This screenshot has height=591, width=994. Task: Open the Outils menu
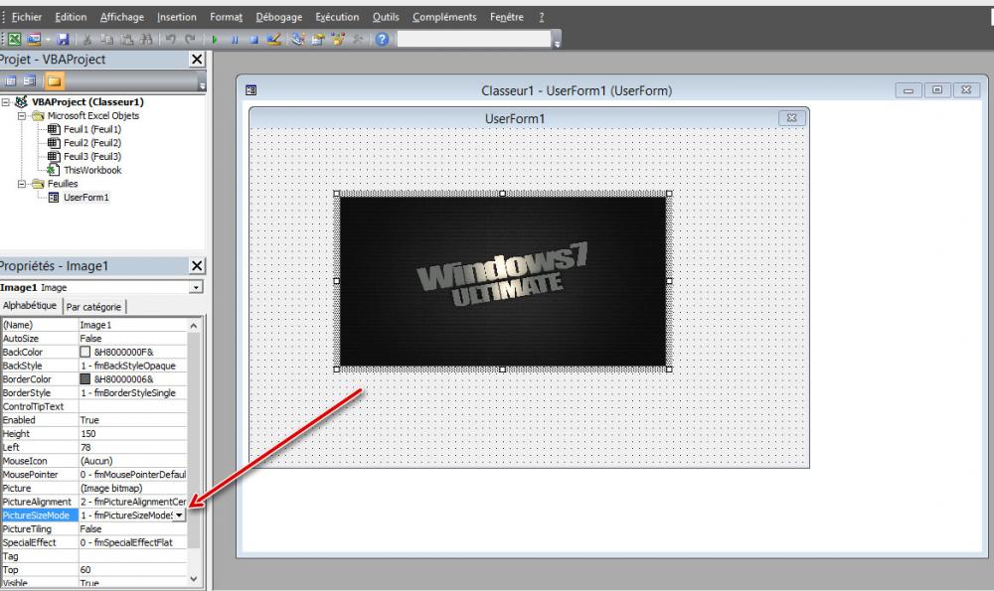coord(386,17)
